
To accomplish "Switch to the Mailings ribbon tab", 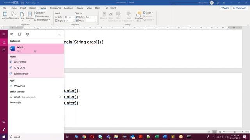I will point(68,8).
